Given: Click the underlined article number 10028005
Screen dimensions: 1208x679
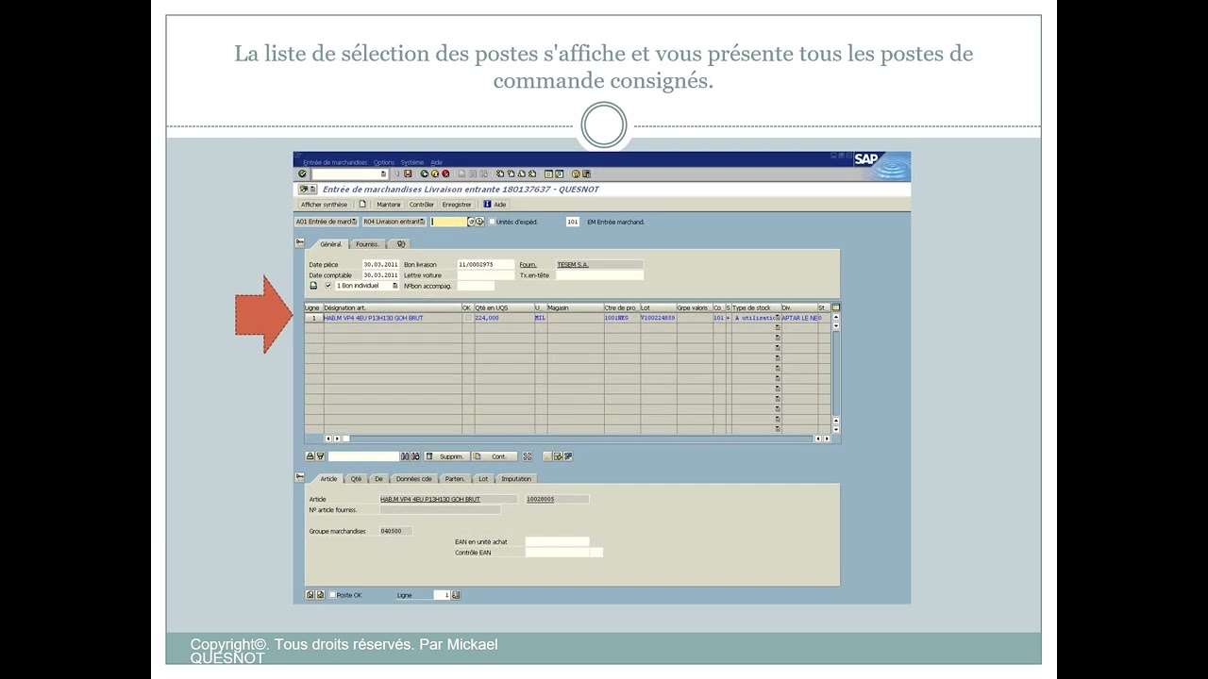Looking at the screenshot, I should pos(541,499).
